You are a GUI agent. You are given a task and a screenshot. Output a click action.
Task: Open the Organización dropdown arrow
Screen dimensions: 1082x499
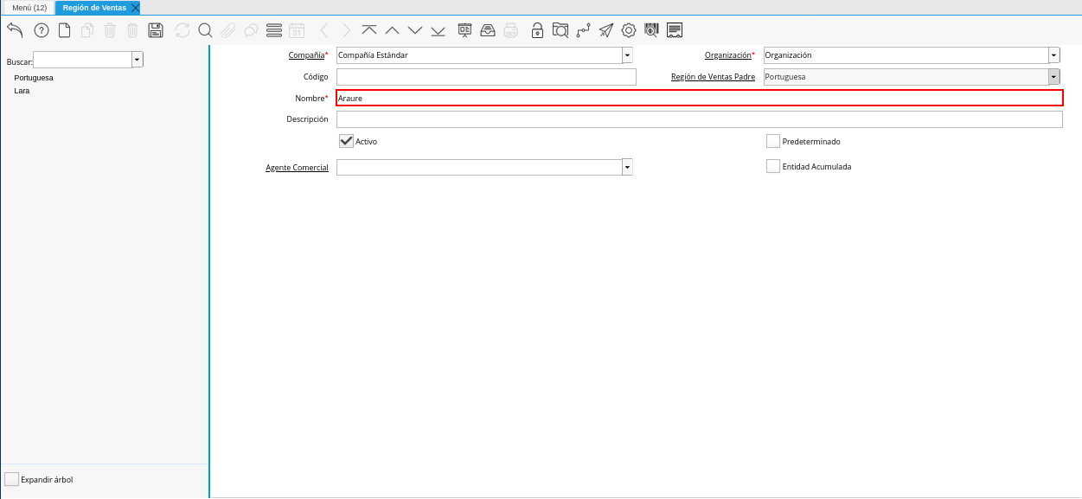click(1053, 55)
